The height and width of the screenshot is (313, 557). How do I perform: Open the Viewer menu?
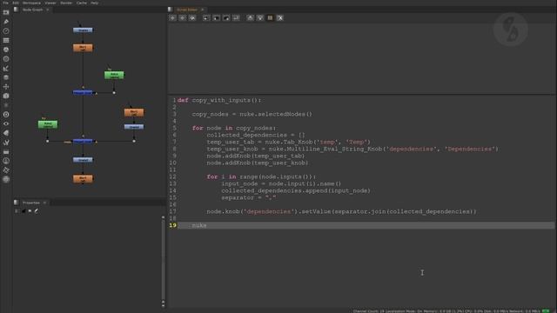pyautogui.click(x=50, y=3)
